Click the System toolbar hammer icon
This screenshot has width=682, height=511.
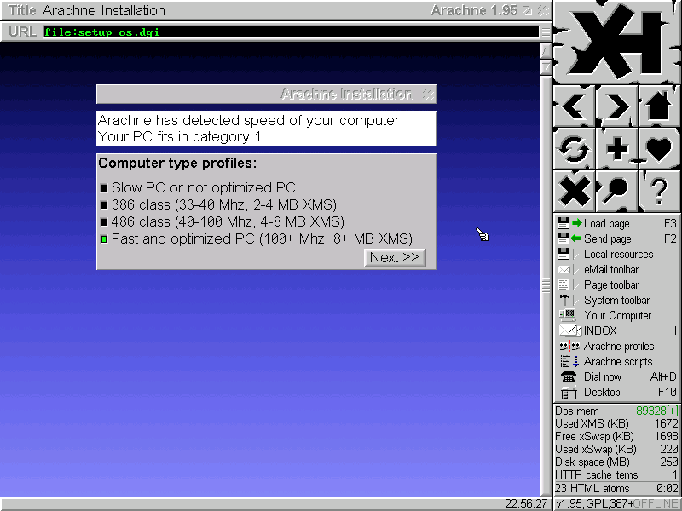[564, 300]
